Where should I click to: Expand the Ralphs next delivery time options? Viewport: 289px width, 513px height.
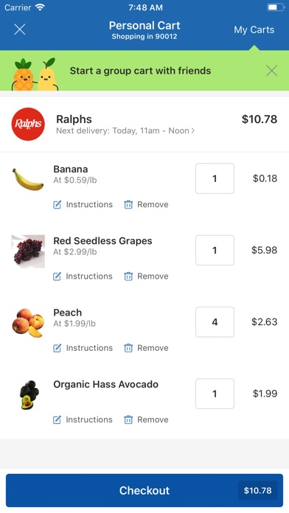pyautogui.click(x=125, y=131)
